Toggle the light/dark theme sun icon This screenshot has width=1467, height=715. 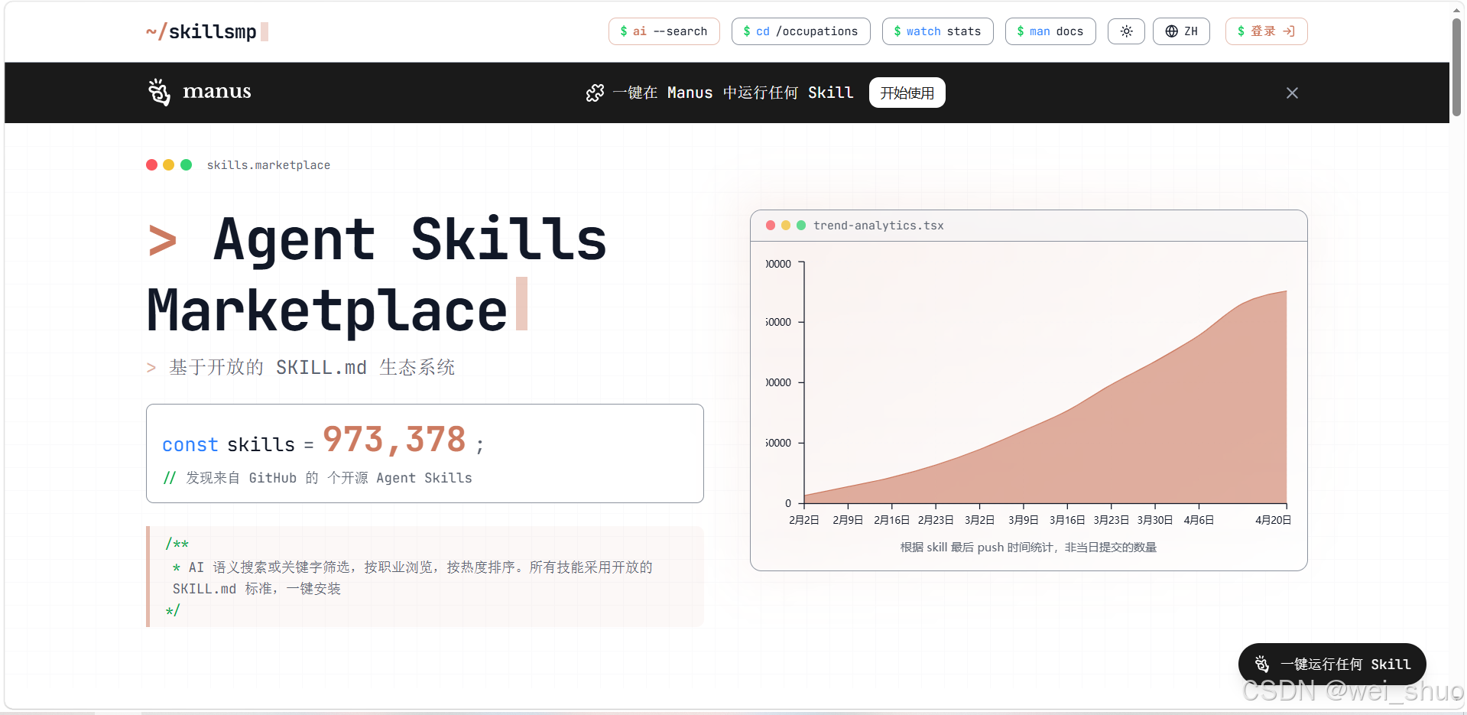(x=1126, y=31)
